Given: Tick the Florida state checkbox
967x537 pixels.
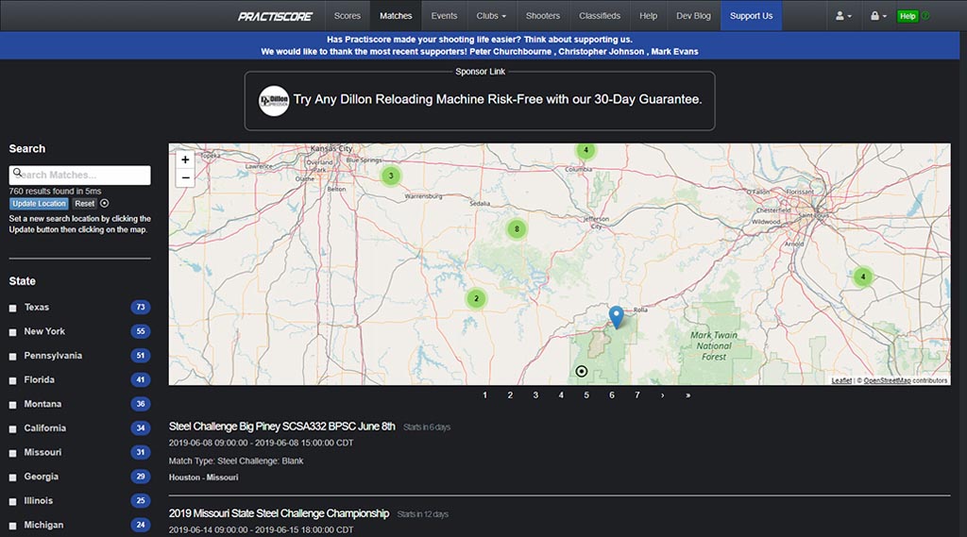Looking at the screenshot, I should coord(13,380).
